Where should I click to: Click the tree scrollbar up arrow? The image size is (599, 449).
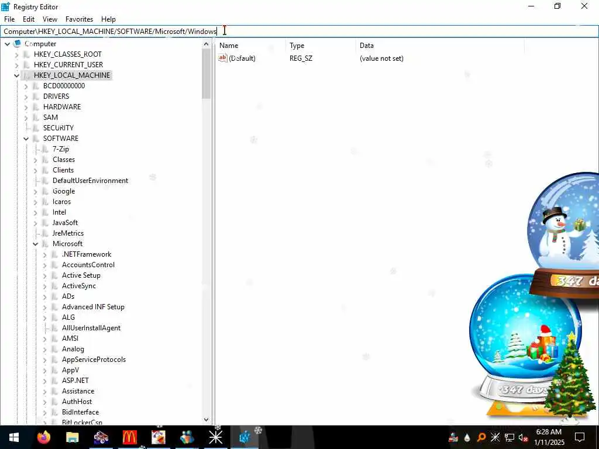coord(206,44)
